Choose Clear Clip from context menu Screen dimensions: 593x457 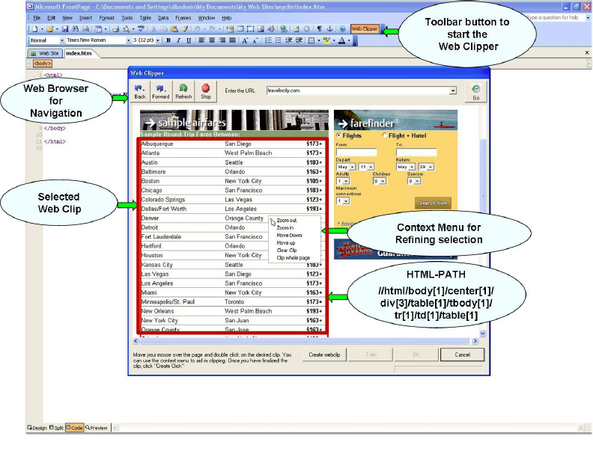tap(286, 250)
